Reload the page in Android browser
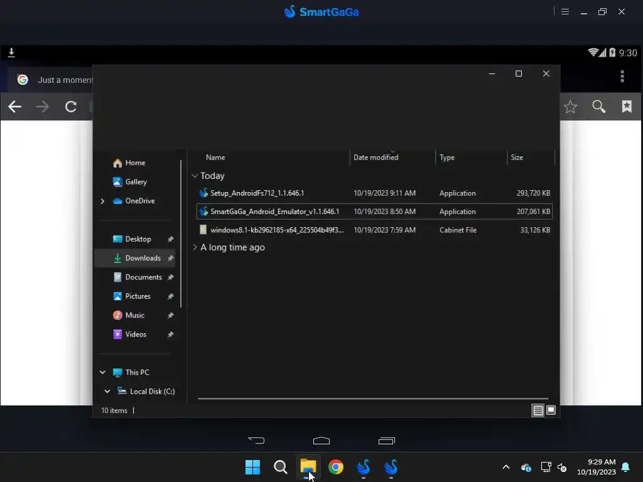Image resolution: width=643 pixels, height=482 pixels. point(70,107)
